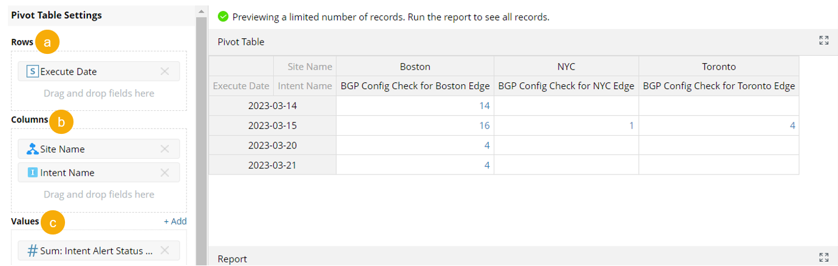Click the Site Name field type icon
The width and height of the screenshot is (838, 266).
pyautogui.click(x=33, y=149)
